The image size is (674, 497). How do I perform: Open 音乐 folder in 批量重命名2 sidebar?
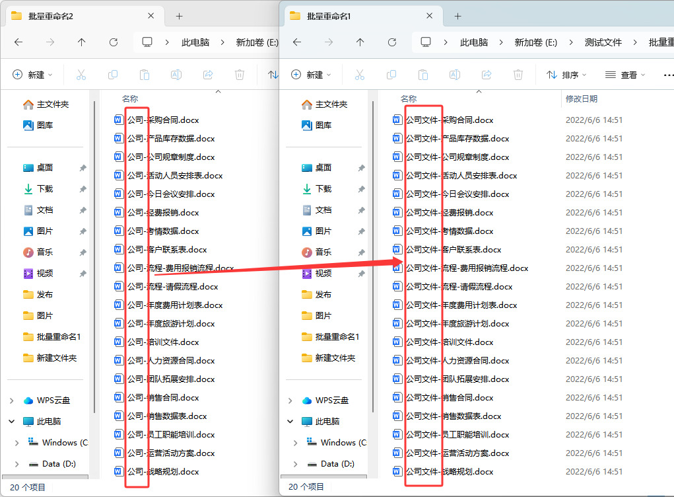coord(39,252)
